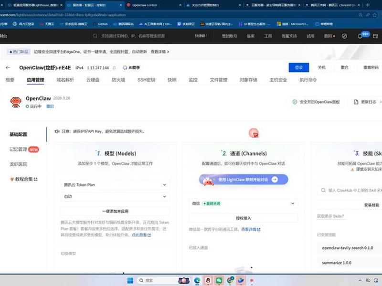Image resolution: width=382 pixels, height=286 pixels.
Task: Open the AI助手 assistant button
Action: (x=132, y=68)
